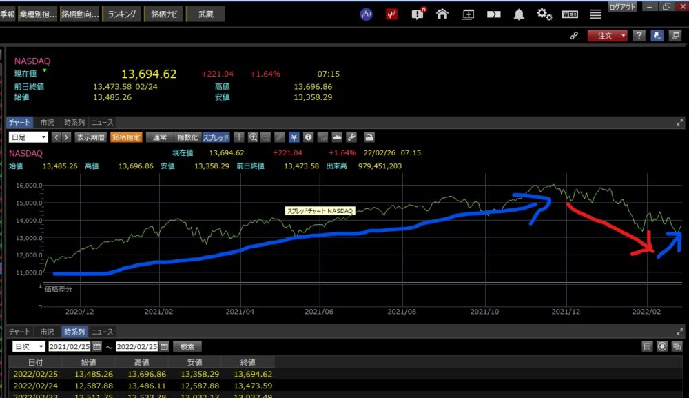Click the double arrow transfer icon

493,14
